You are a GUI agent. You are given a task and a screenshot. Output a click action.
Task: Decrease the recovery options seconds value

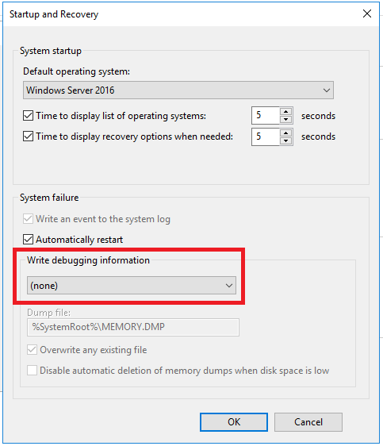click(285, 140)
